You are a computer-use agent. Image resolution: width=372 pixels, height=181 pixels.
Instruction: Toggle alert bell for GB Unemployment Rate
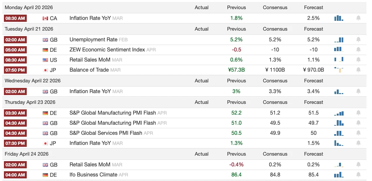pos(358,40)
